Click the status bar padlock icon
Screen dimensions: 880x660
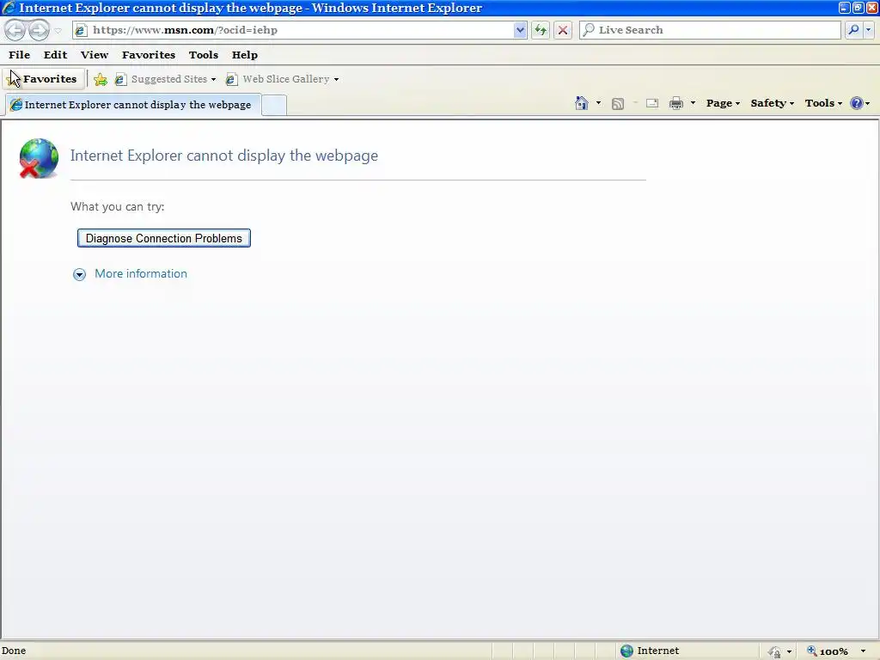coord(775,651)
